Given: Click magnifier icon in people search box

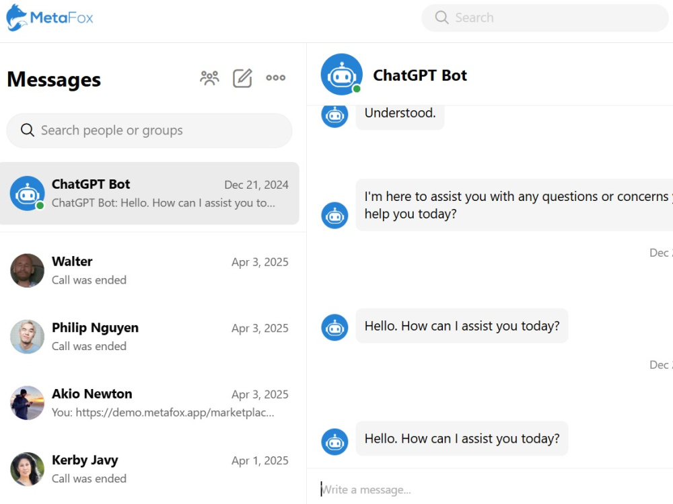Looking at the screenshot, I should 28,130.
